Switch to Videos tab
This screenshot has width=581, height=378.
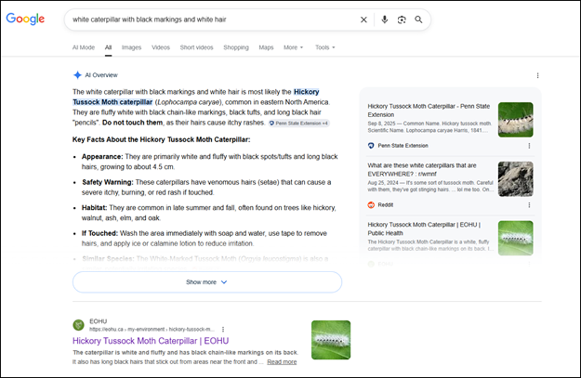[161, 48]
